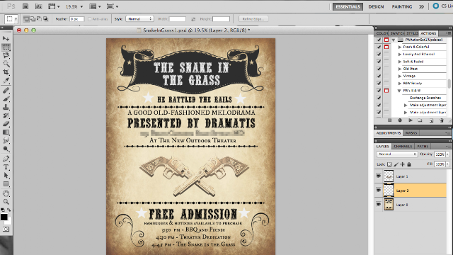This screenshot has width=453, height=255.
Task: Choose Intersect with selection mode
Action: point(45,19)
